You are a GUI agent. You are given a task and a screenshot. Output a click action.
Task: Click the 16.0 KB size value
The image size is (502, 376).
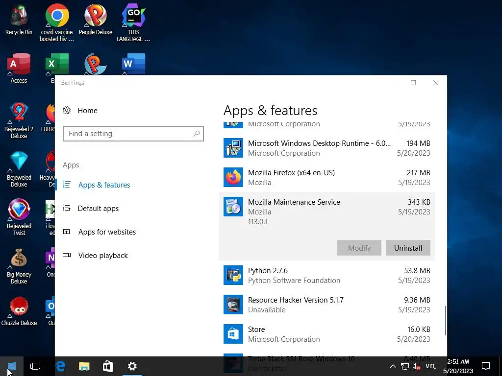pyautogui.click(x=419, y=329)
